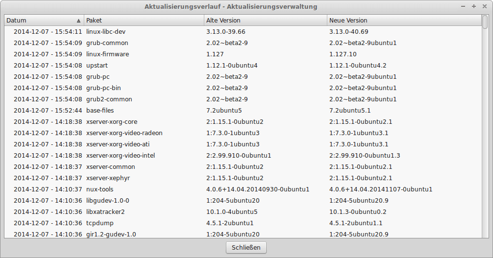The image size is (493, 258).
Task: Click the Paket column header
Action: click(144, 21)
